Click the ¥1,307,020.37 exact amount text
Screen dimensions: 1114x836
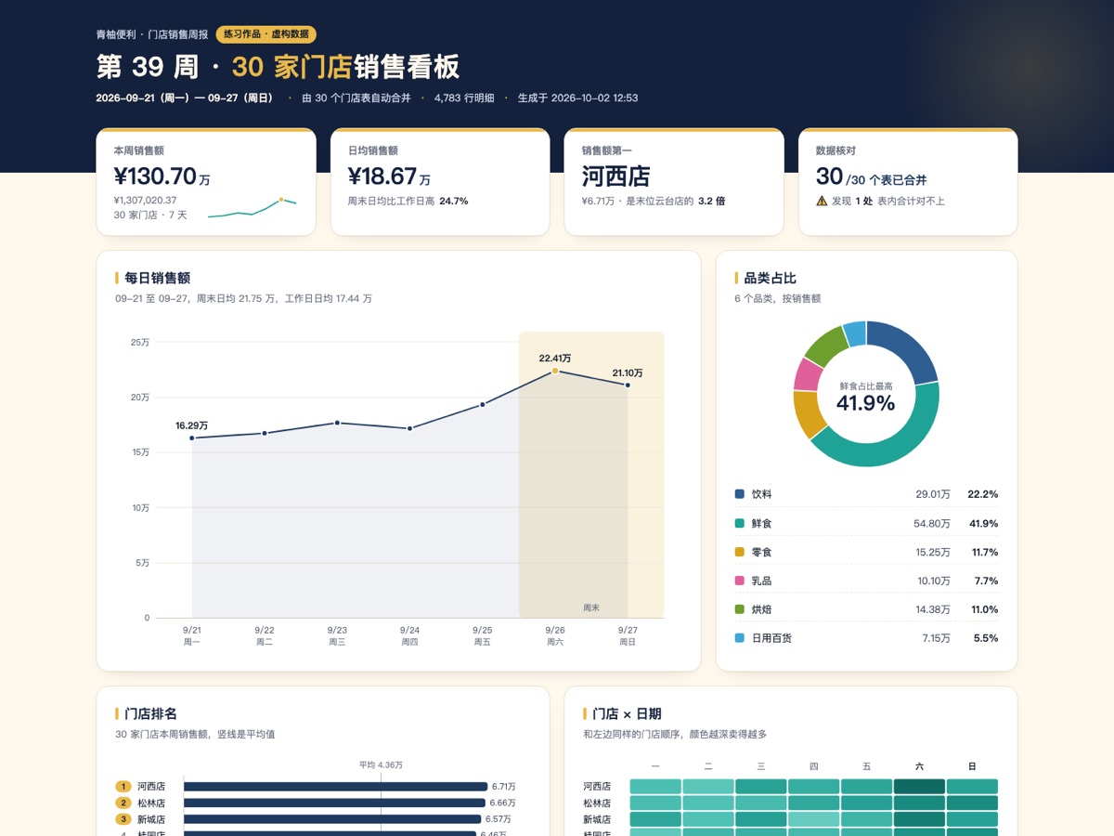145,200
